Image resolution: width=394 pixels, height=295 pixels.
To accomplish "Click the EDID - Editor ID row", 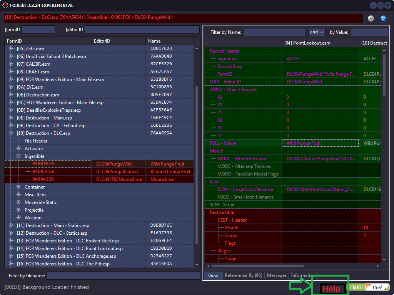I will click(293, 81).
